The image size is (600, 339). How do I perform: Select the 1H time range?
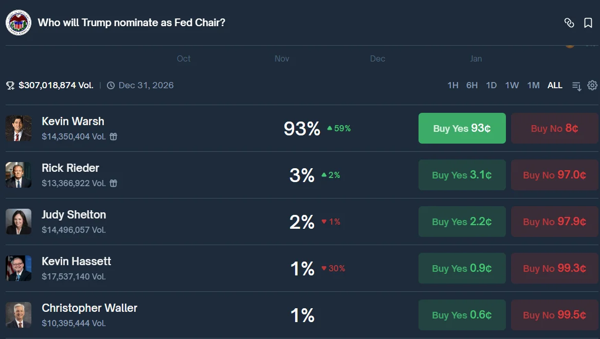pos(452,85)
